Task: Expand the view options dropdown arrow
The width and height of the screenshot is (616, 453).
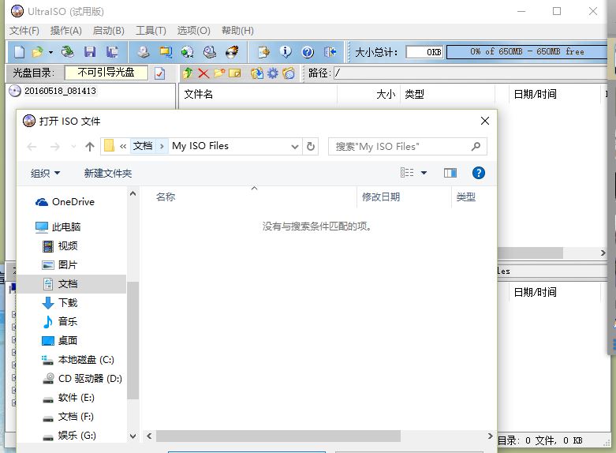Action: tap(424, 173)
